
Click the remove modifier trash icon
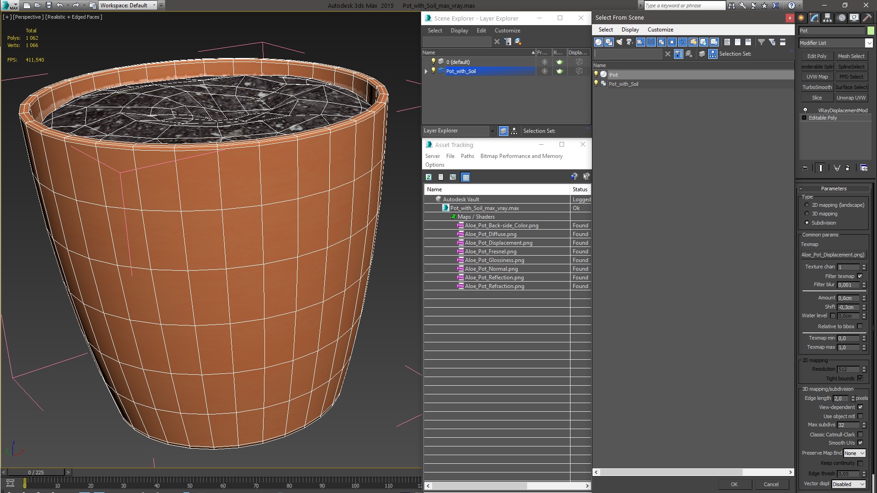(848, 168)
